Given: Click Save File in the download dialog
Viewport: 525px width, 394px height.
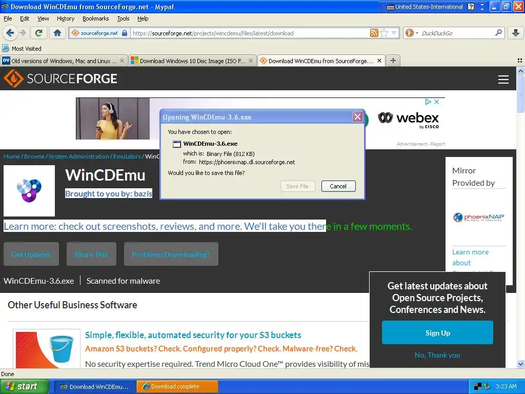Looking at the screenshot, I should 297,186.
